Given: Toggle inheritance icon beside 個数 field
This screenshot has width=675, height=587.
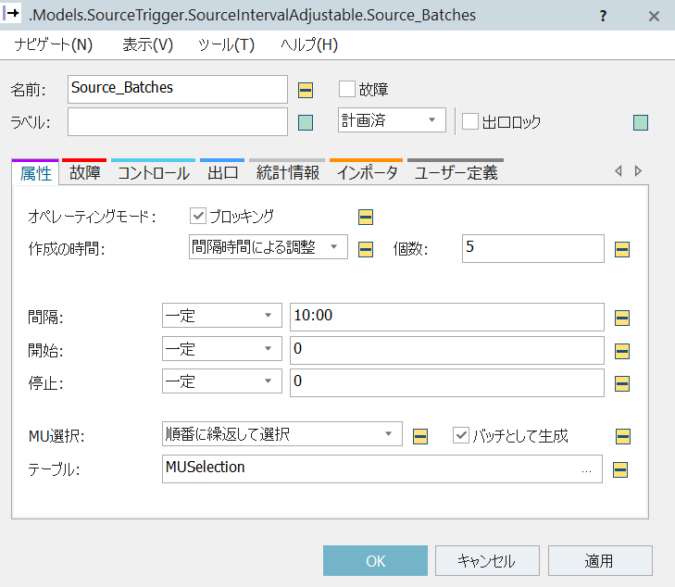Looking at the screenshot, I should click(x=622, y=249).
